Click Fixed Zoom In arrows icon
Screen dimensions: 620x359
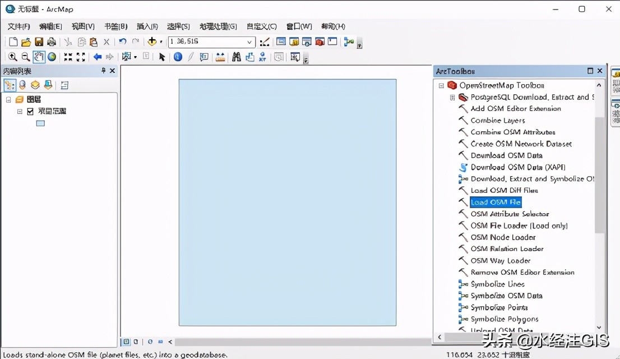tap(68, 57)
